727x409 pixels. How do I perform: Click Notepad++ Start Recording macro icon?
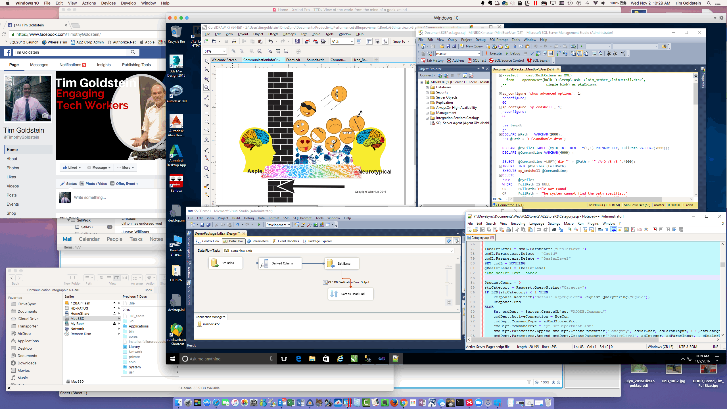[x=655, y=229]
